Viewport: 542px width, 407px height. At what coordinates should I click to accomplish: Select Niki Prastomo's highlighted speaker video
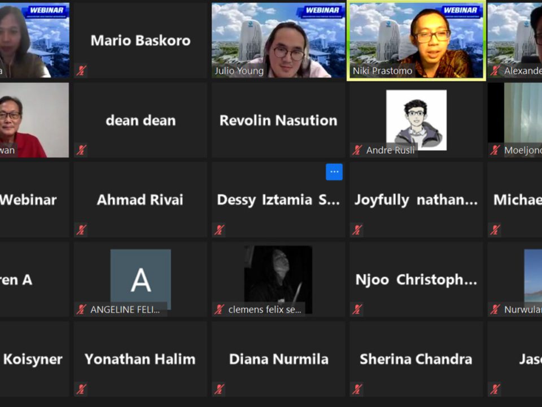(416, 40)
